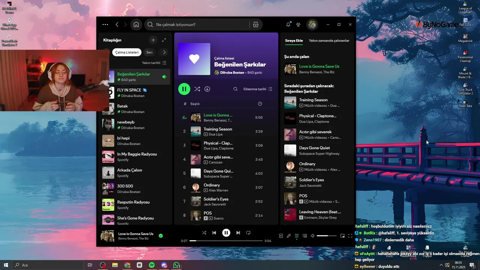Select Leaving Heaven in the queue

point(318,214)
